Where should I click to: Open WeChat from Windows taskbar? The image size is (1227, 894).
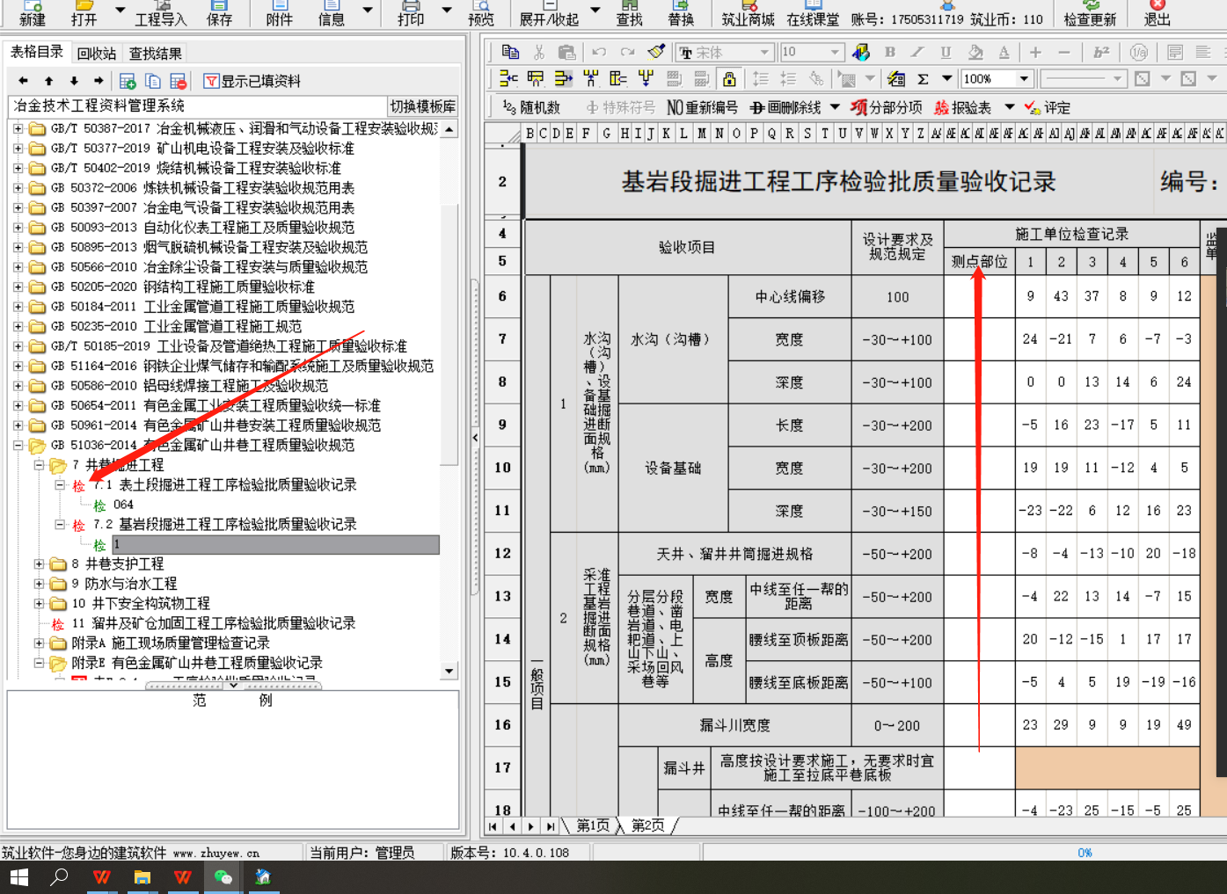tap(223, 876)
